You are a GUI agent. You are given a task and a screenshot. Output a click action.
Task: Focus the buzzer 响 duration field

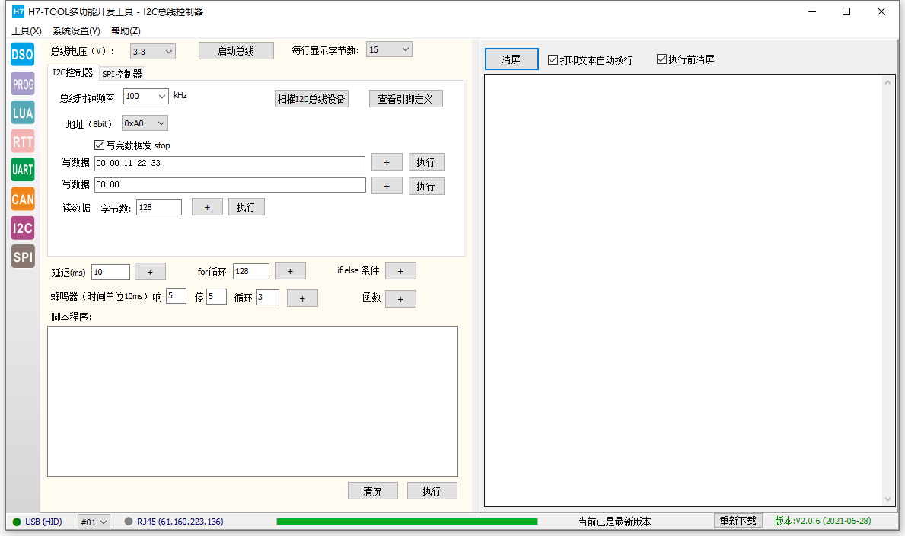click(176, 295)
